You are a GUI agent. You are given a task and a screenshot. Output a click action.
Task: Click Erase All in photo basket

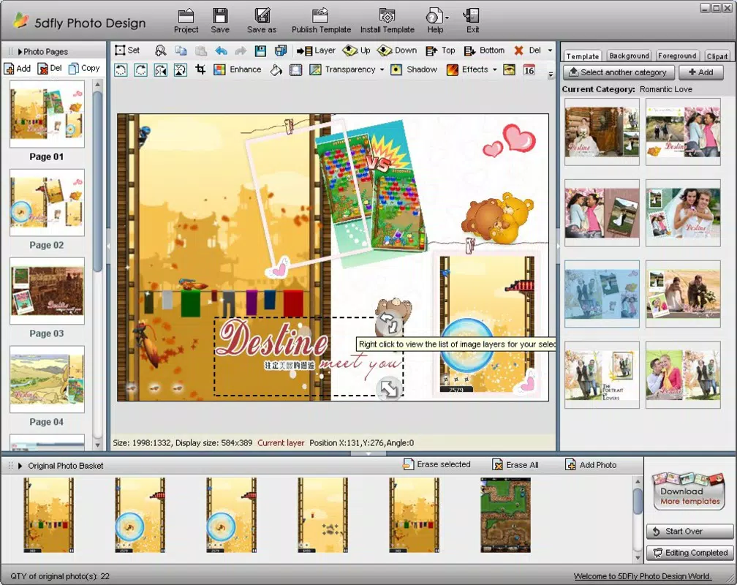tap(515, 464)
